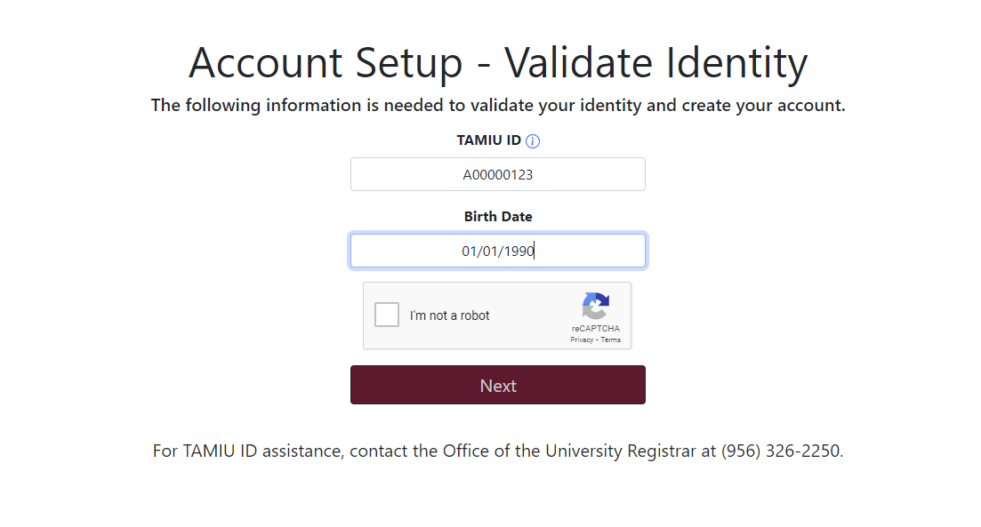Focus the Birth Date input field
The image size is (981, 527).
click(x=498, y=251)
